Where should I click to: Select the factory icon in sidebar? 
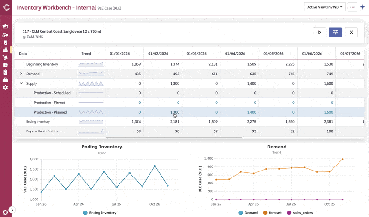tap(6, 50)
